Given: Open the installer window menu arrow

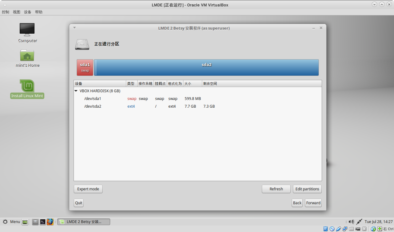Looking at the screenshot, I should tap(74, 28).
